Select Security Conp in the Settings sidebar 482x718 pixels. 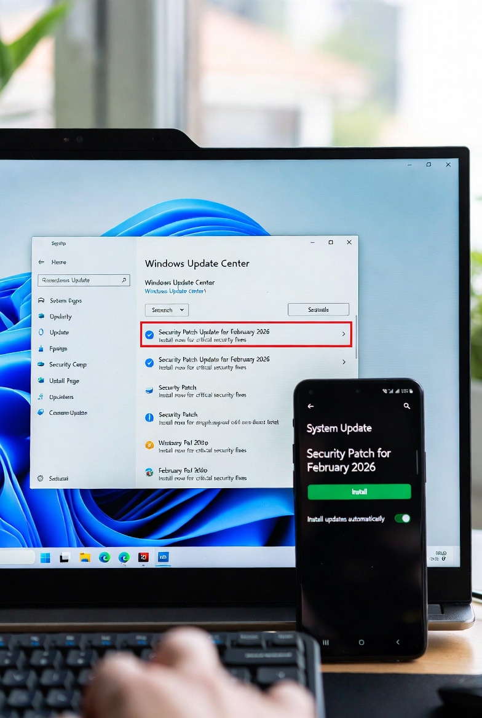coord(68,365)
